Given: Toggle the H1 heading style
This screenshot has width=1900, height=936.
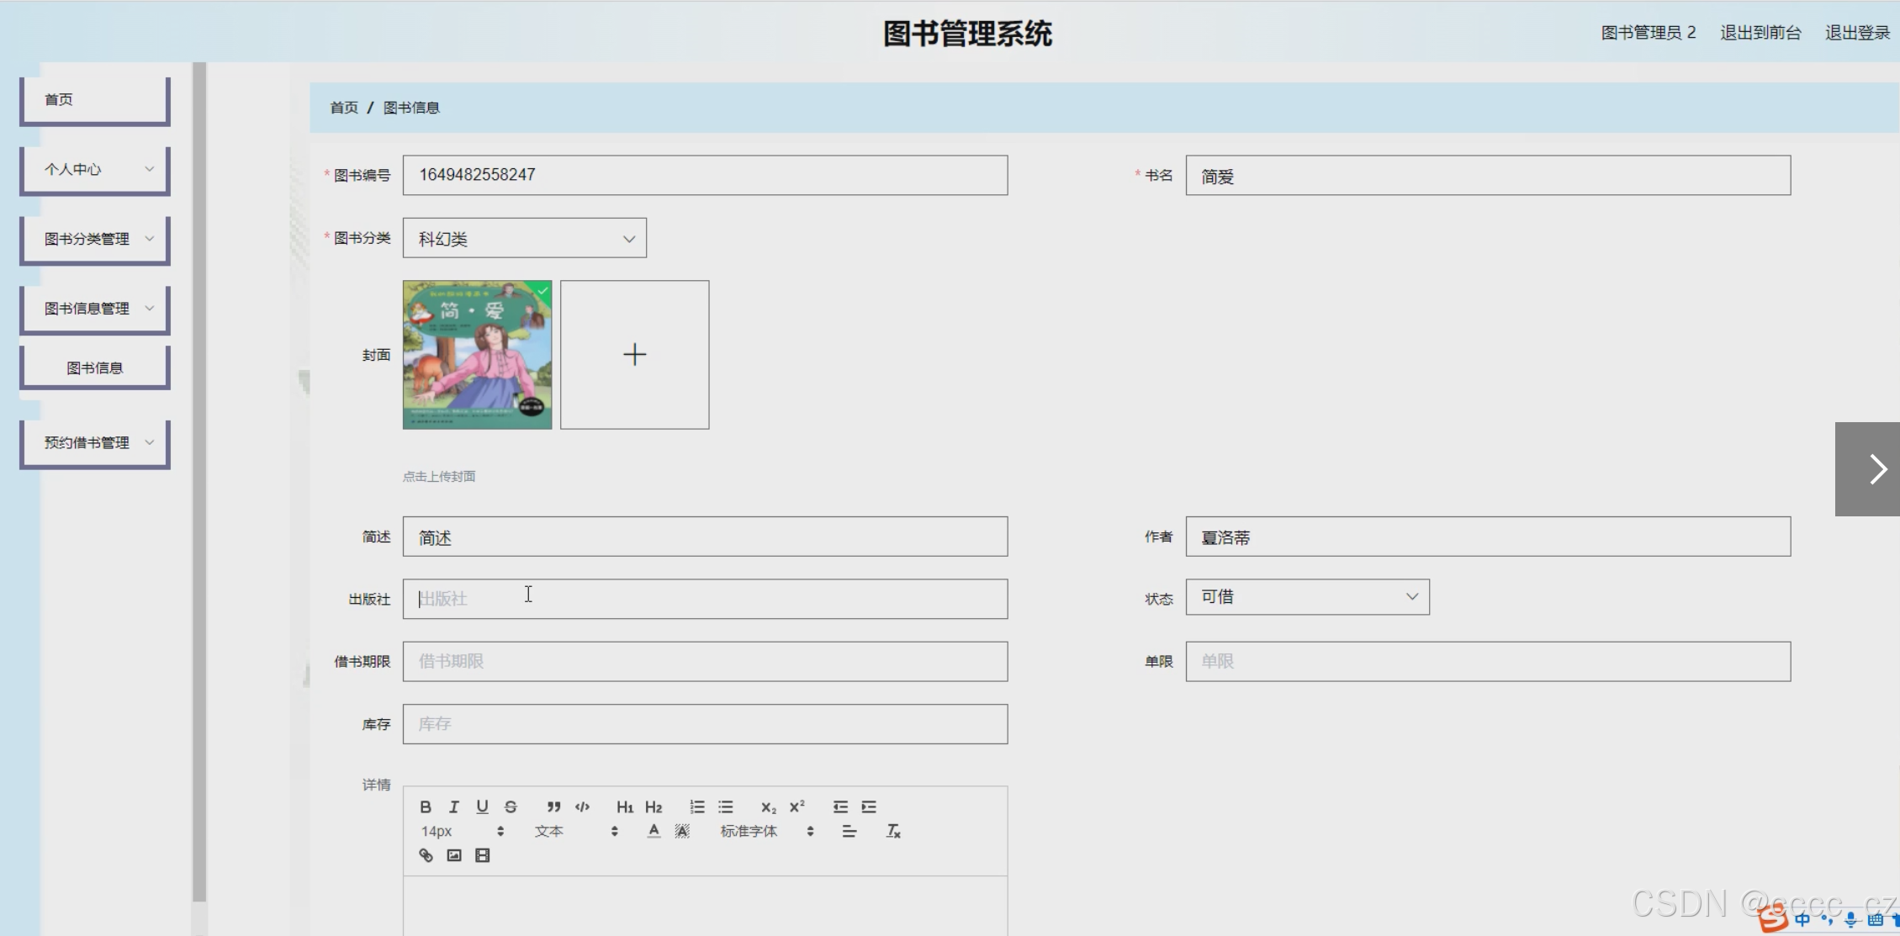Looking at the screenshot, I should [625, 806].
